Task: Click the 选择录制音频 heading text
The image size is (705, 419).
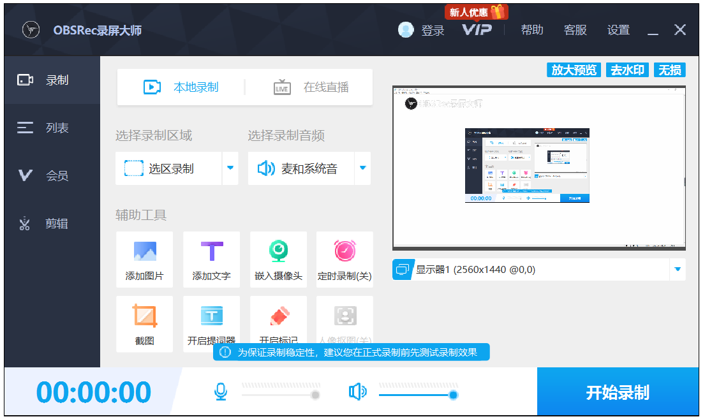Action: (286, 135)
